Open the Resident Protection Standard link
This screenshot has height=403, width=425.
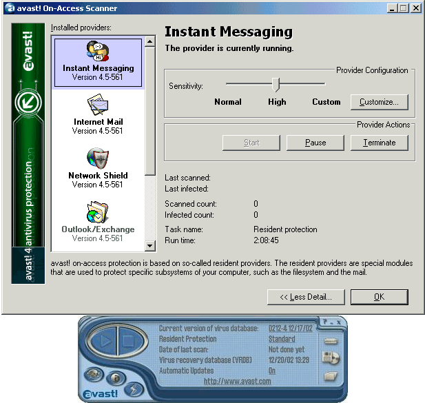[282, 339]
